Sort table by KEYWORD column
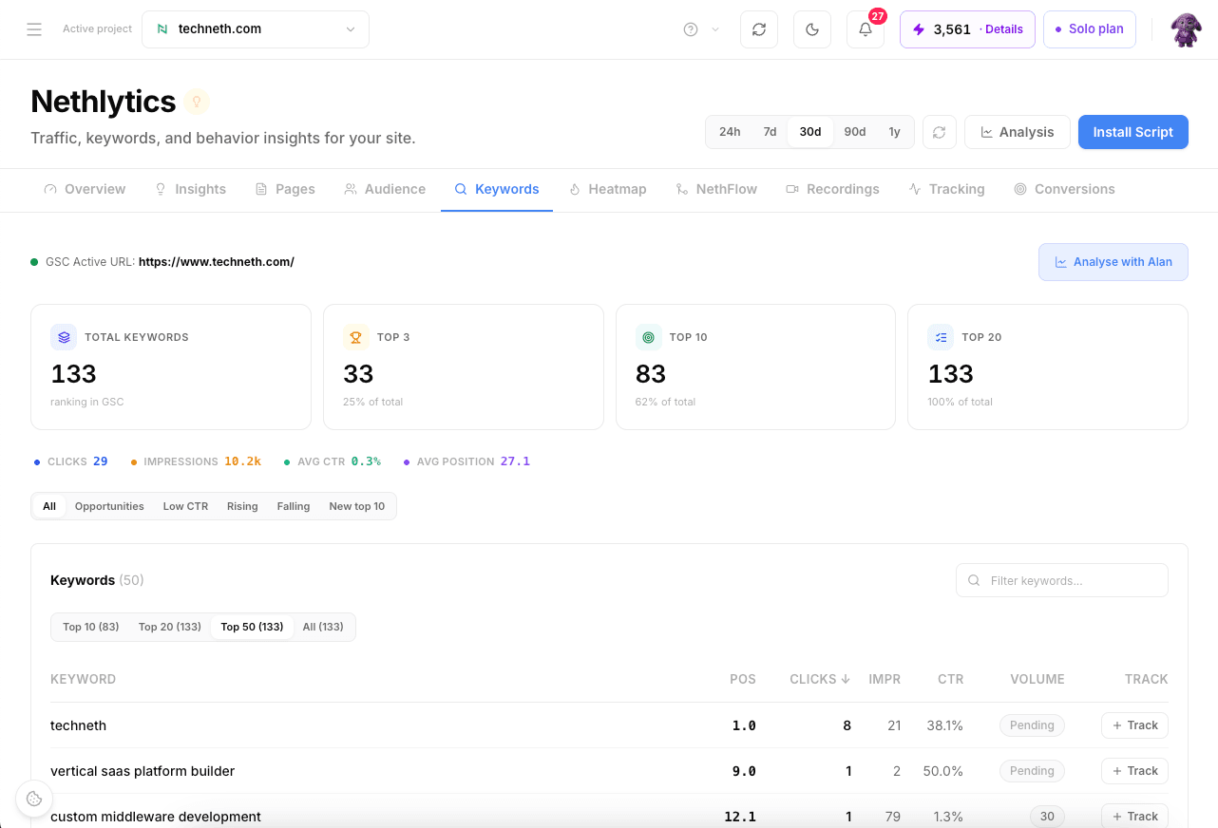The height and width of the screenshot is (828, 1218). click(84, 679)
